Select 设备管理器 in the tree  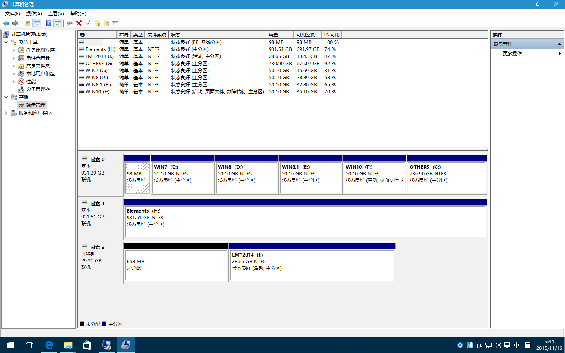[x=38, y=89]
